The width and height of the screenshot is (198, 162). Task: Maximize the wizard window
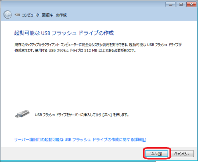point(181,5)
